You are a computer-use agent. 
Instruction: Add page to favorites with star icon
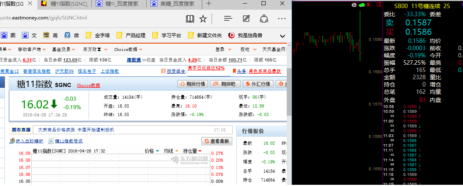[203, 19]
